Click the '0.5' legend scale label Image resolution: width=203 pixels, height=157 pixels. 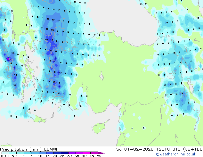click(x=11, y=156)
